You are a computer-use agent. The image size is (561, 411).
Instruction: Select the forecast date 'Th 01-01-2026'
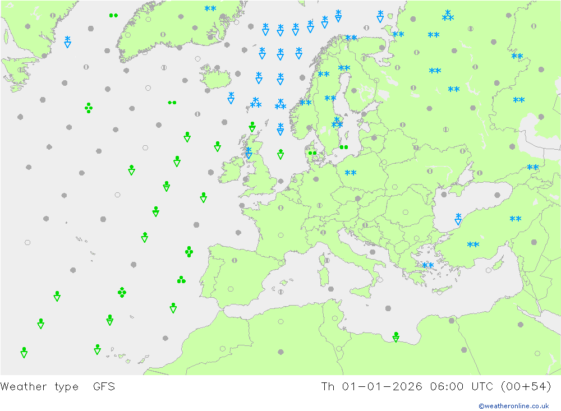pos(372,387)
